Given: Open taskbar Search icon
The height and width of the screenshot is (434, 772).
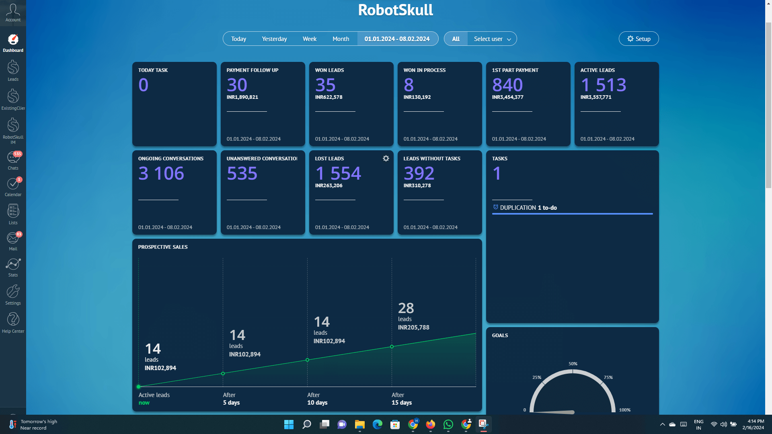Looking at the screenshot, I should coord(306,424).
